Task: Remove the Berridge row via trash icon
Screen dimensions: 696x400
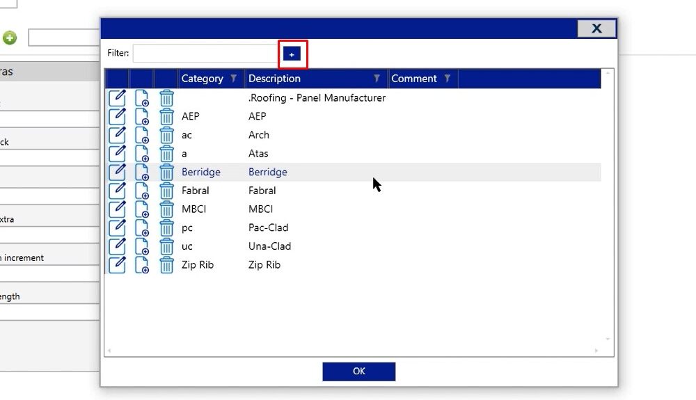Action: pos(166,173)
